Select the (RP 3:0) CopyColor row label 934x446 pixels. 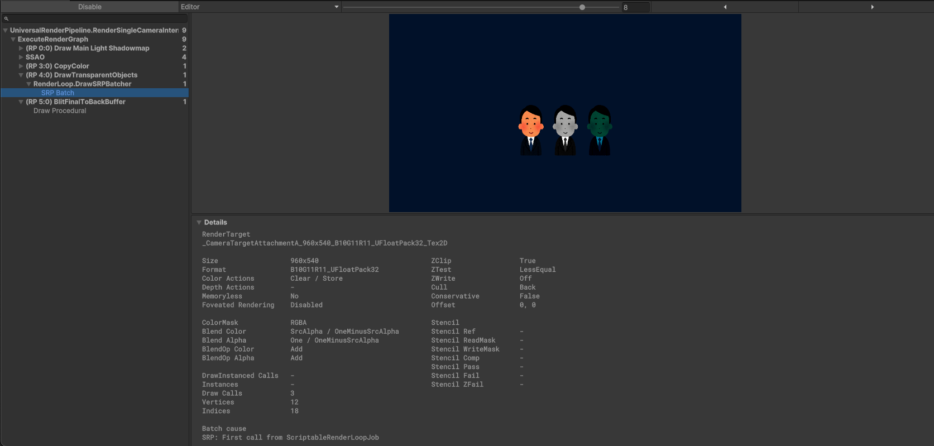coord(58,66)
